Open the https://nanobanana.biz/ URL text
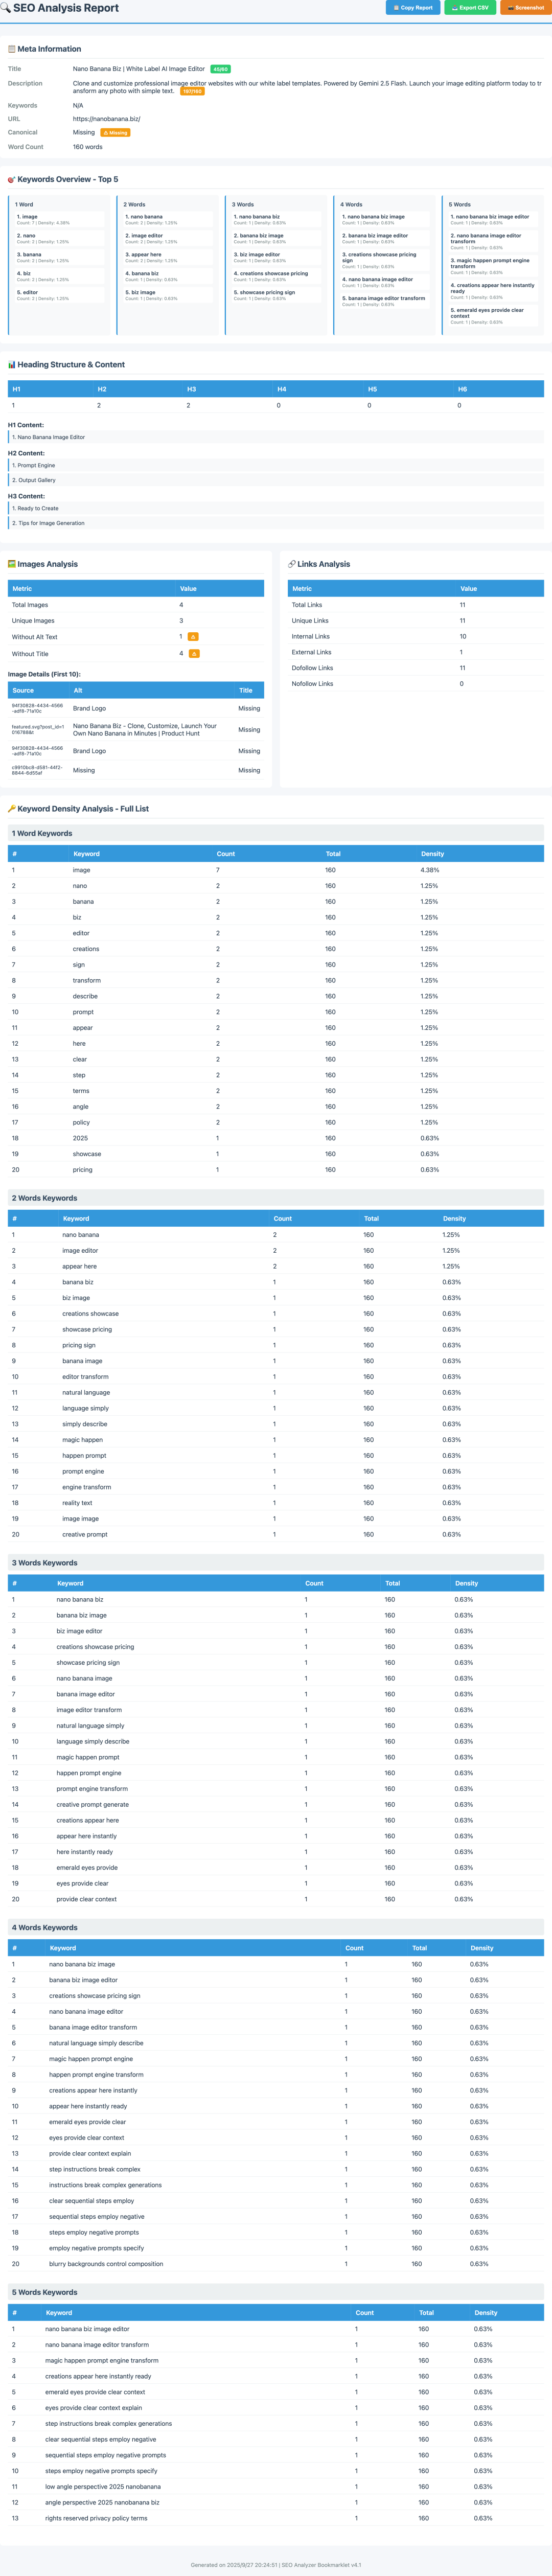The height and width of the screenshot is (2576, 552). 106,119
